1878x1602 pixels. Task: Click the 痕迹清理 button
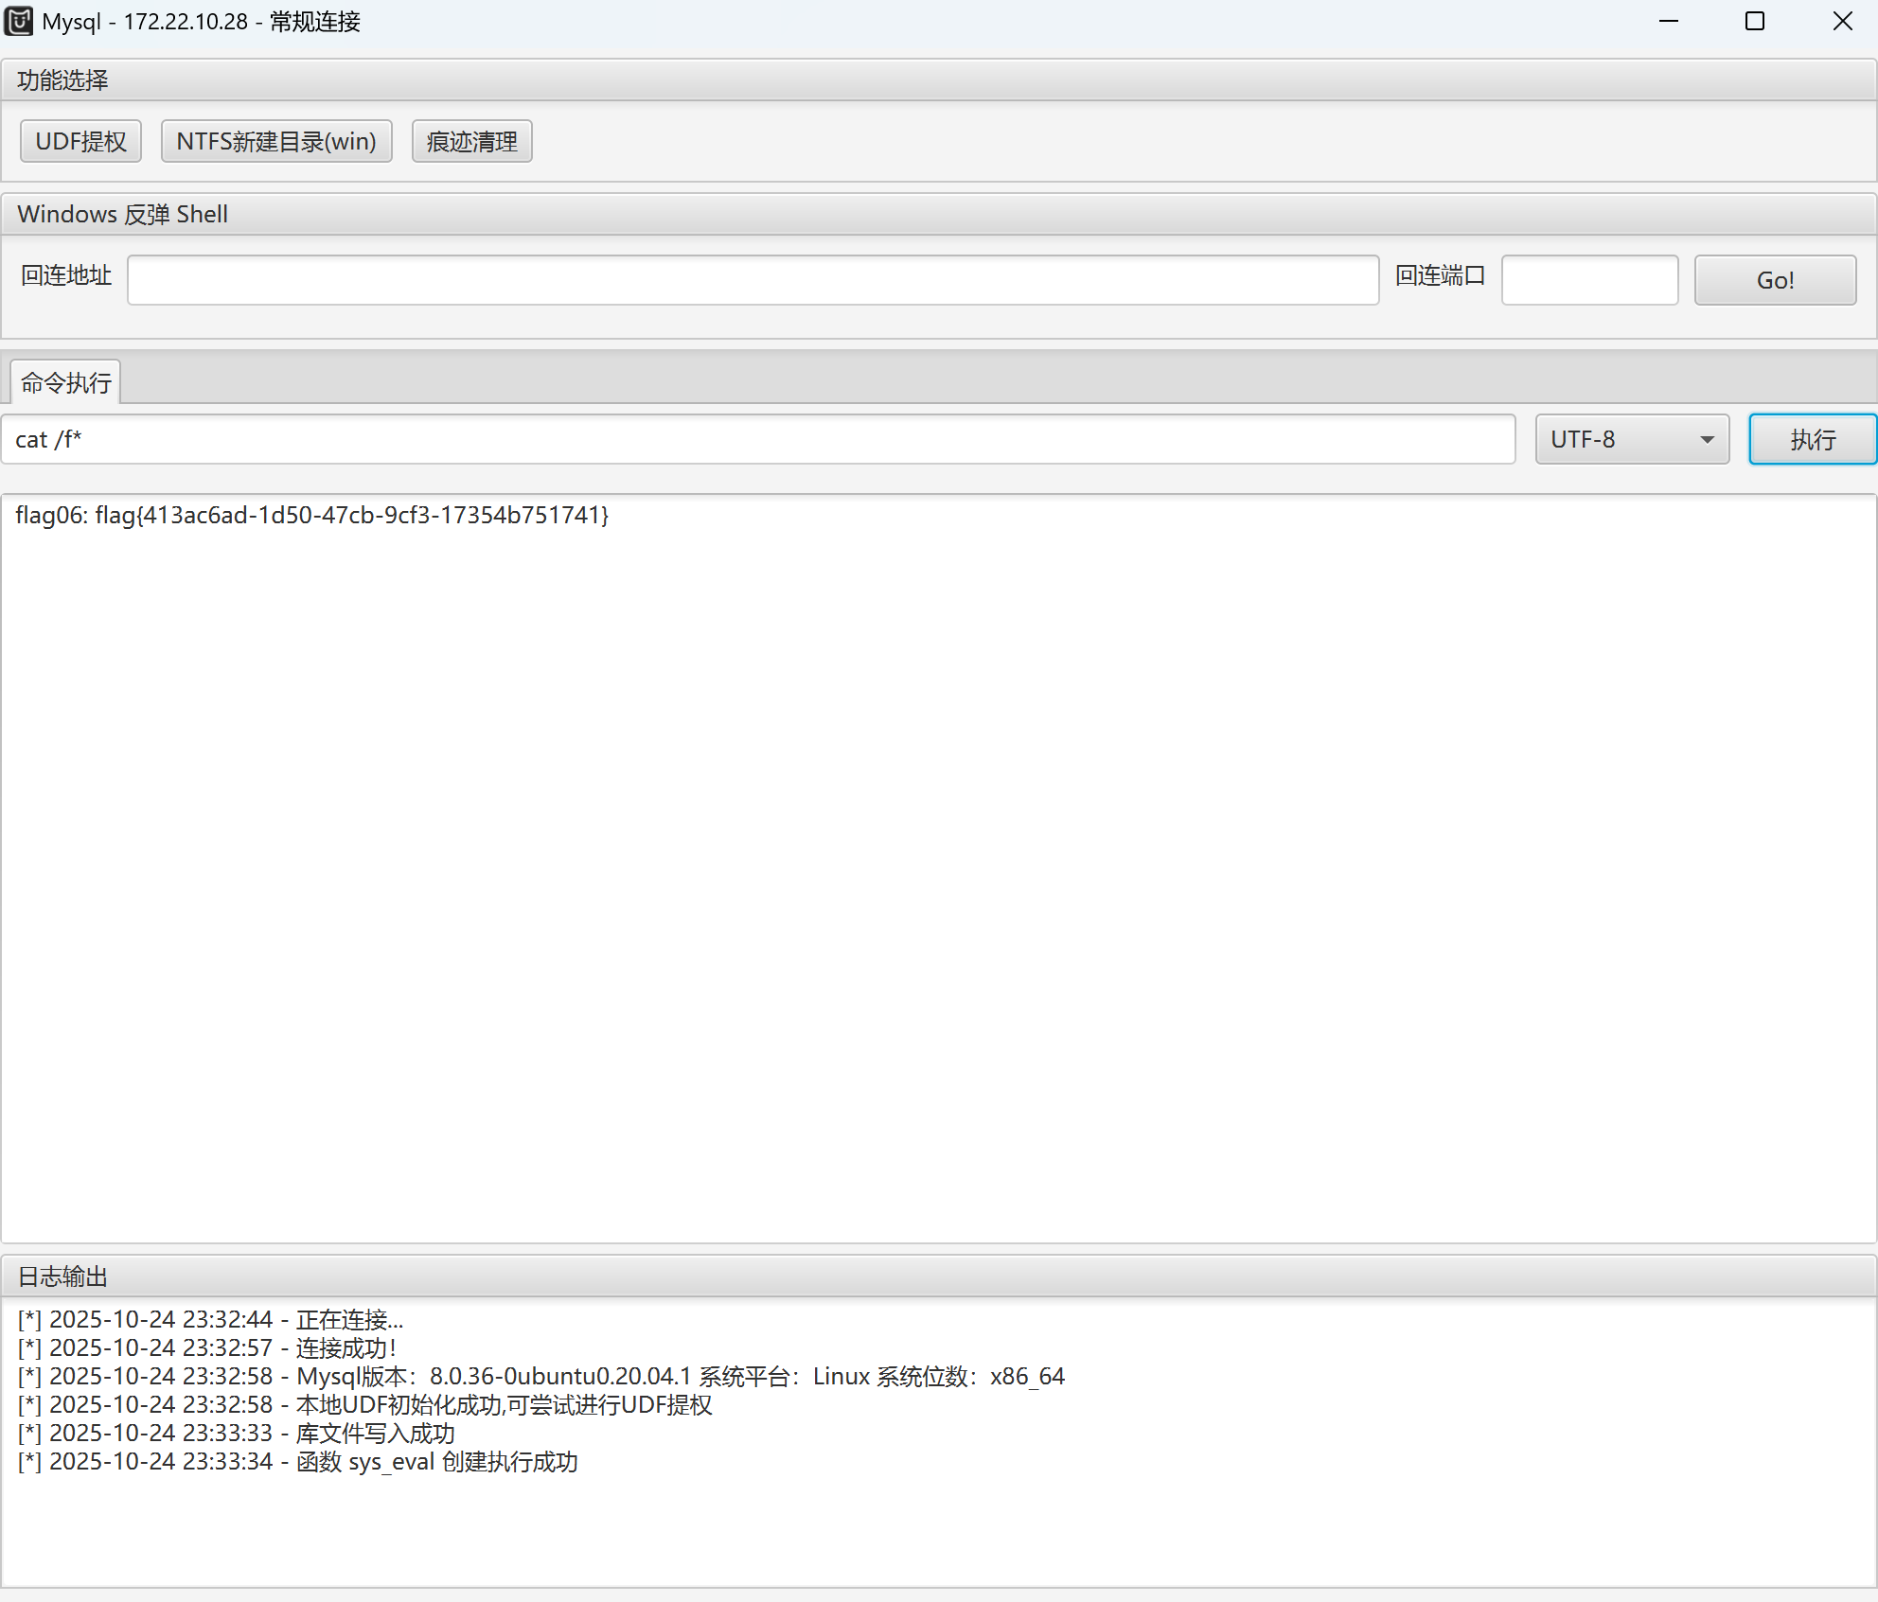471,141
